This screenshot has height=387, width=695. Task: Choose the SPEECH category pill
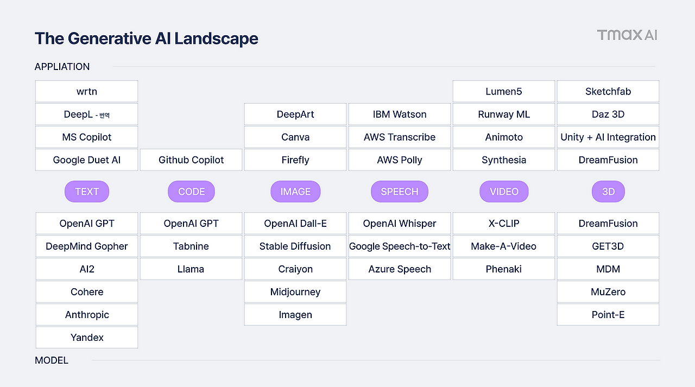400,192
